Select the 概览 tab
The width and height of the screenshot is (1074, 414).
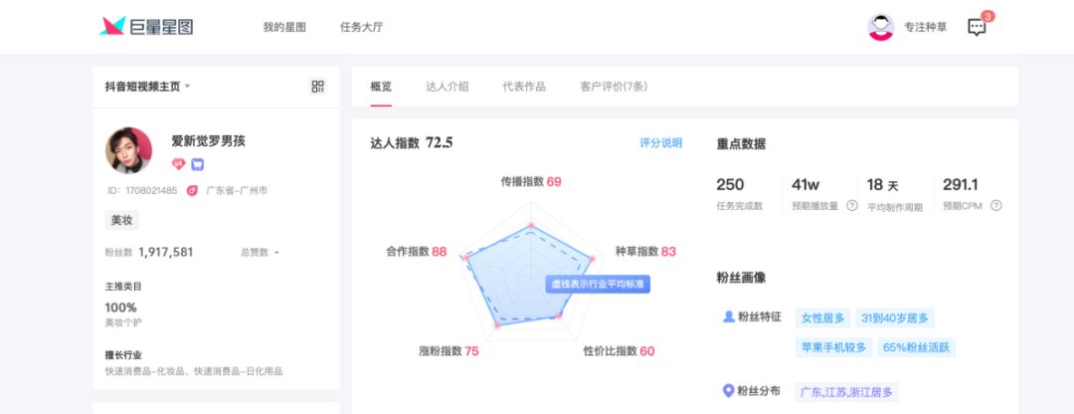[381, 87]
